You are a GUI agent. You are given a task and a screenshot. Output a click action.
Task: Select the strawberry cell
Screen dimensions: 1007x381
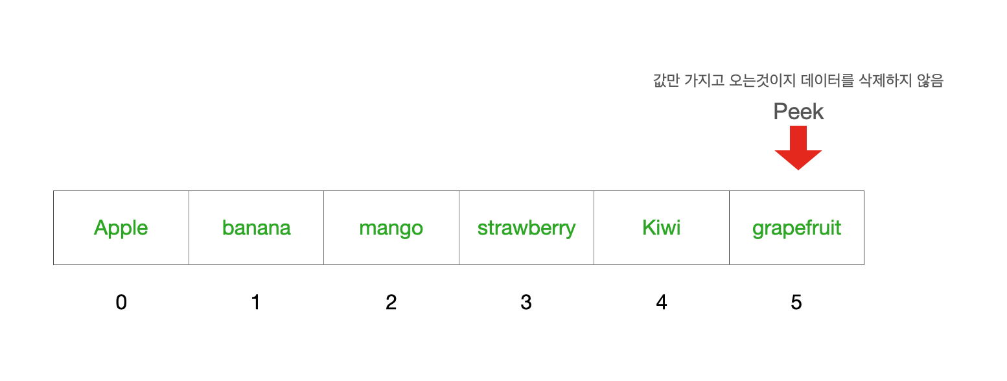click(526, 227)
